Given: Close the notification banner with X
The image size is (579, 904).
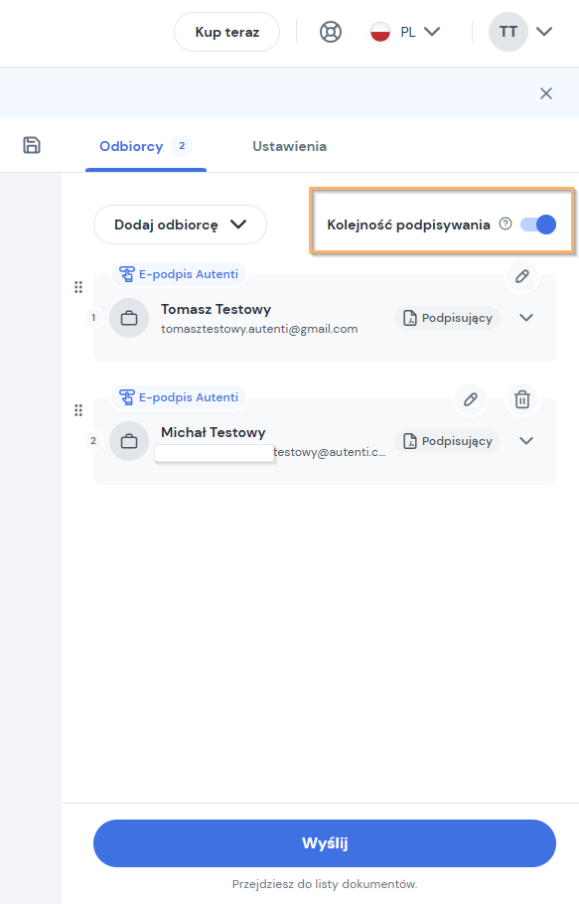Looking at the screenshot, I should pos(546,93).
